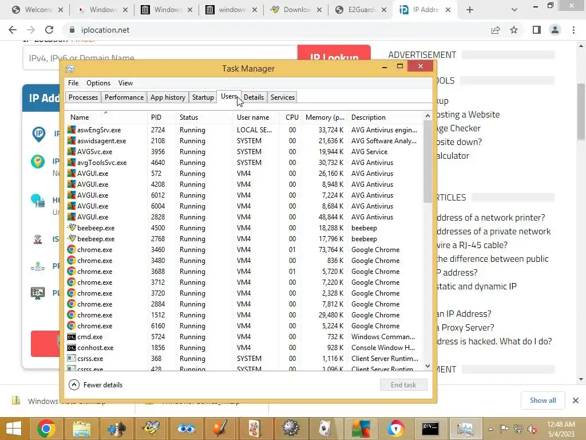Viewport: 586px width, 440px height.
Task: Collapse Task Manager with Fewer details
Action: click(x=96, y=384)
